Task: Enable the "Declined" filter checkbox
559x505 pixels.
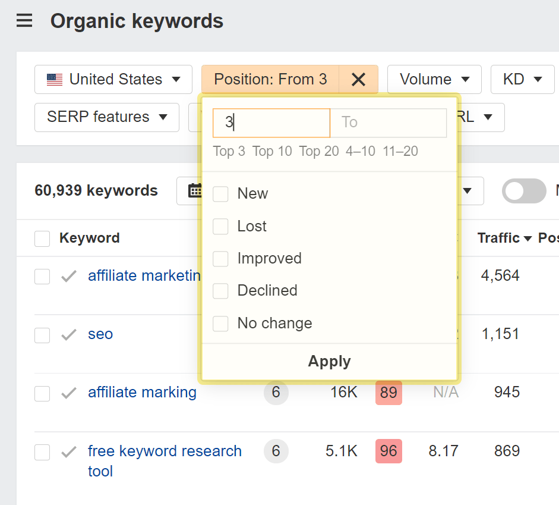Action: click(x=220, y=290)
